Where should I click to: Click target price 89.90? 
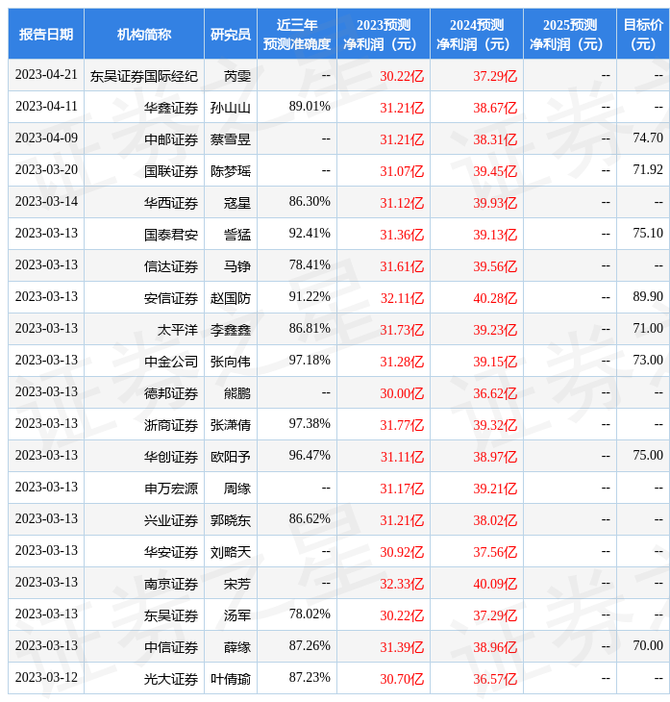pos(648,297)
